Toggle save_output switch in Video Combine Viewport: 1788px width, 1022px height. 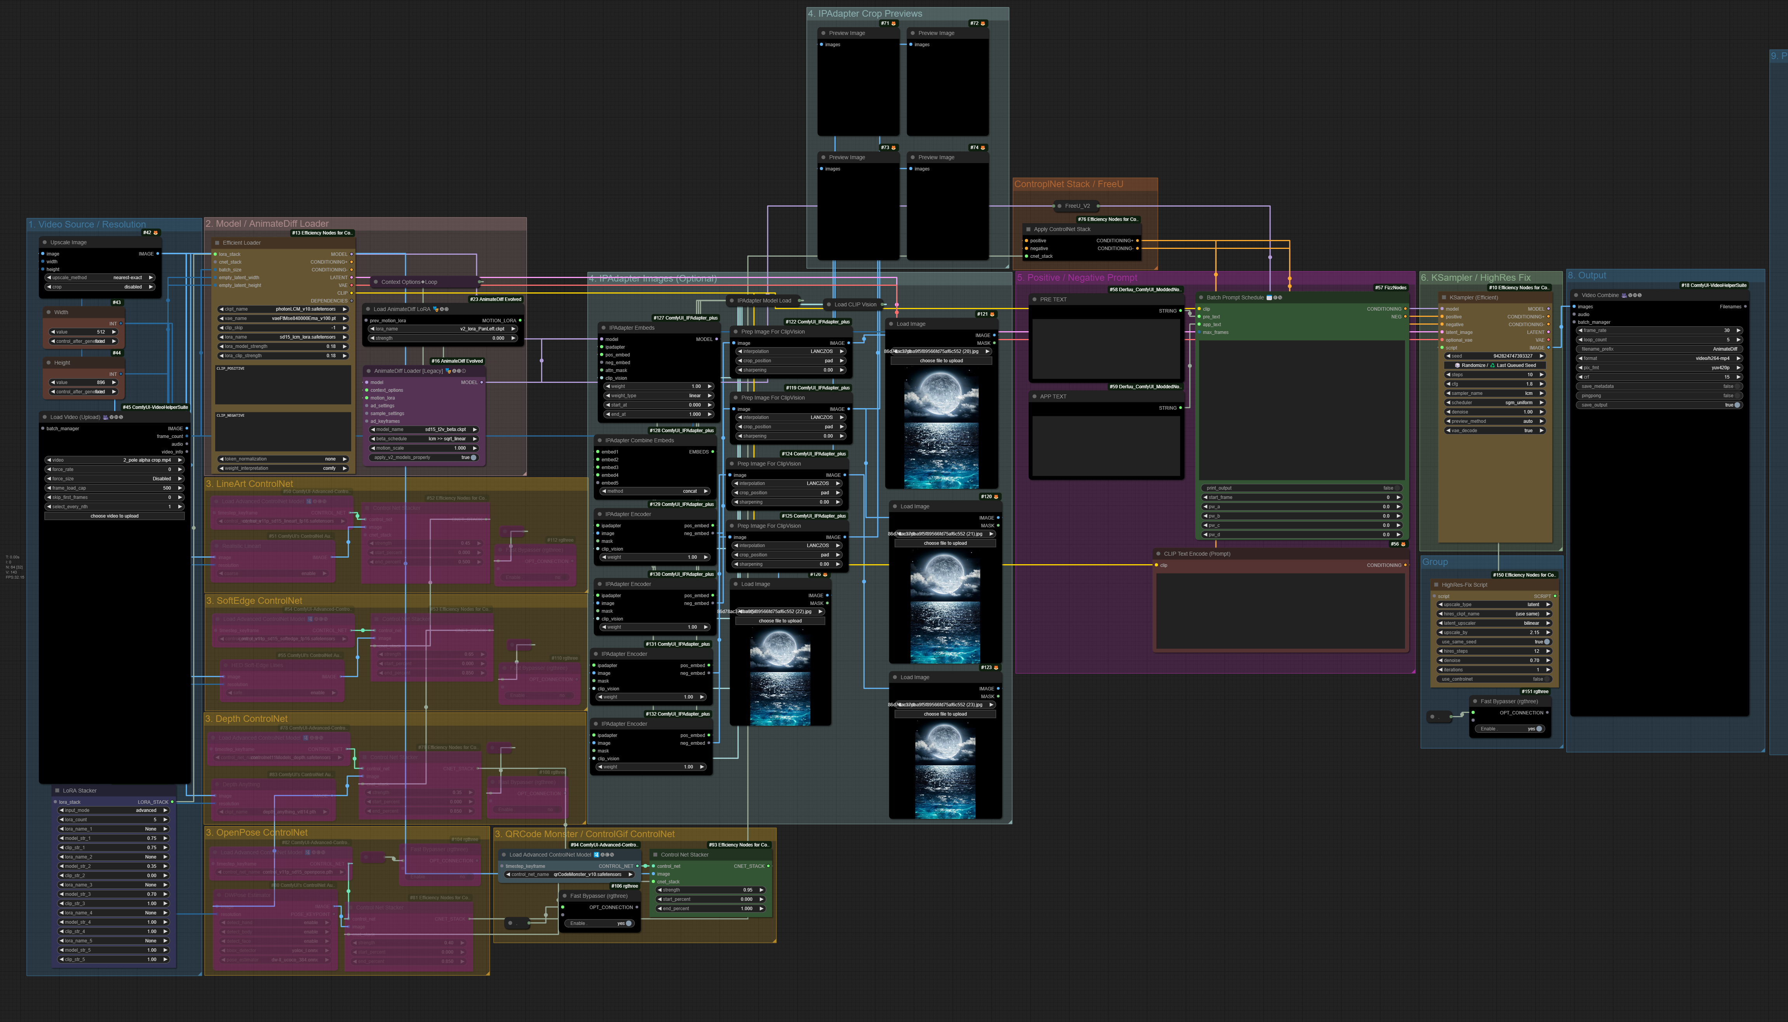click(x=1738, y=405)
